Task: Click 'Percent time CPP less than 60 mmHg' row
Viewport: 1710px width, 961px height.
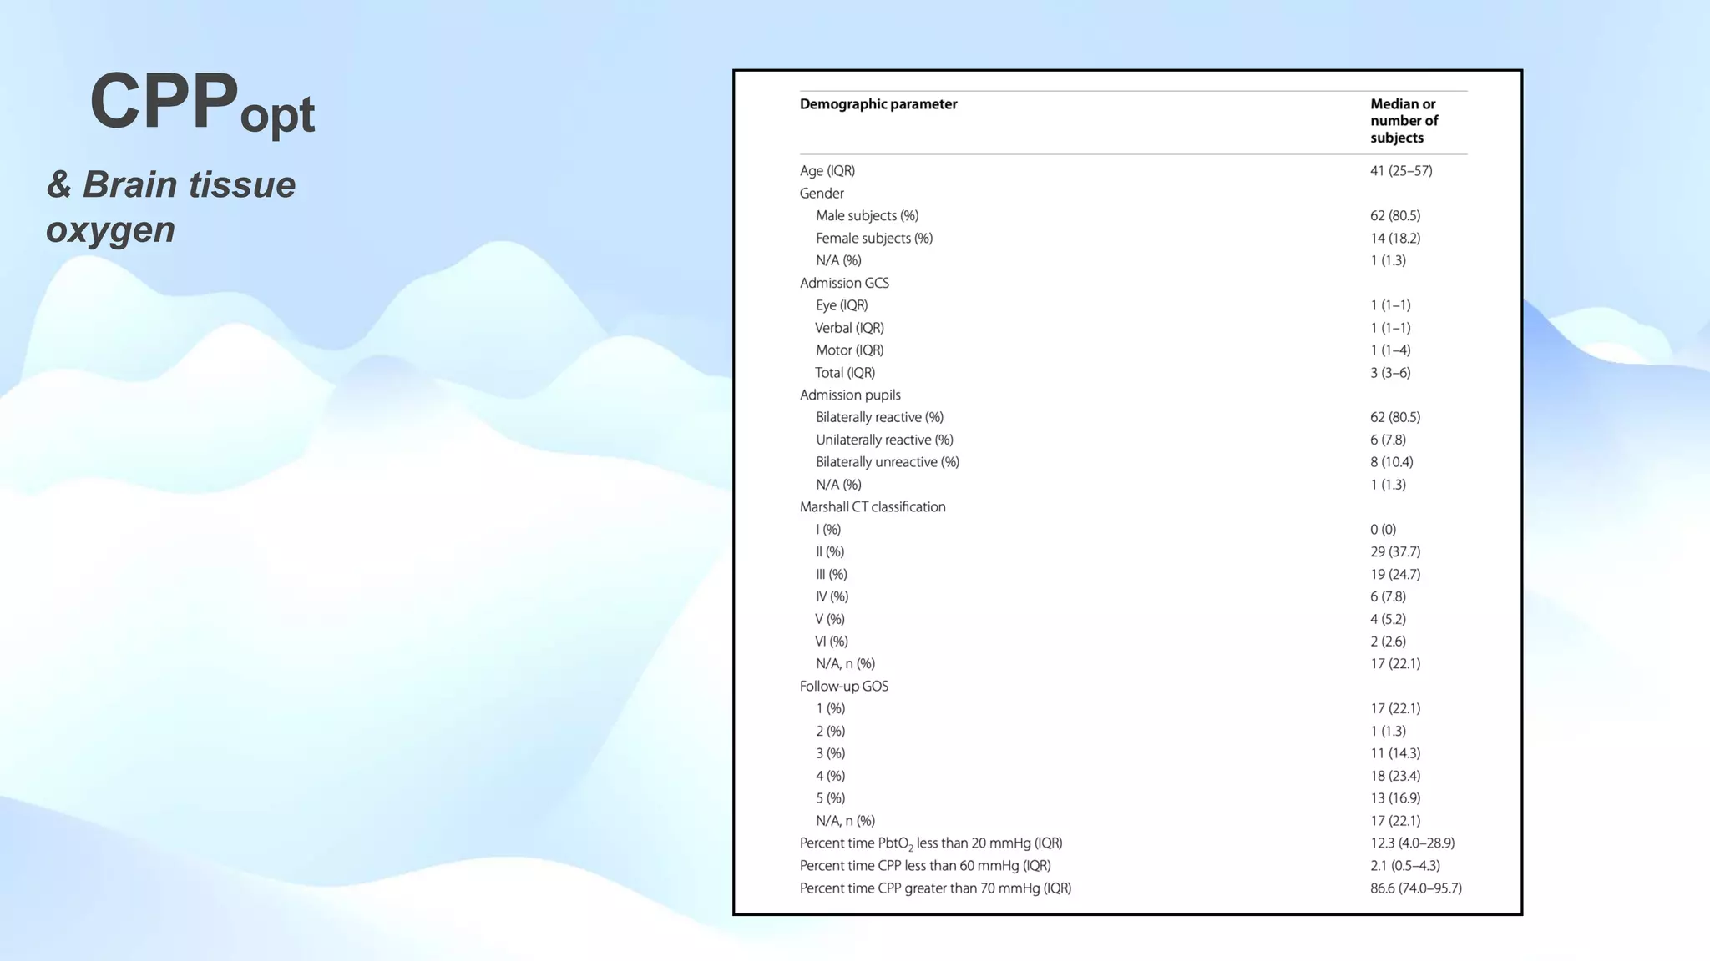Action: pyautogui.click(x=925, y=866)
